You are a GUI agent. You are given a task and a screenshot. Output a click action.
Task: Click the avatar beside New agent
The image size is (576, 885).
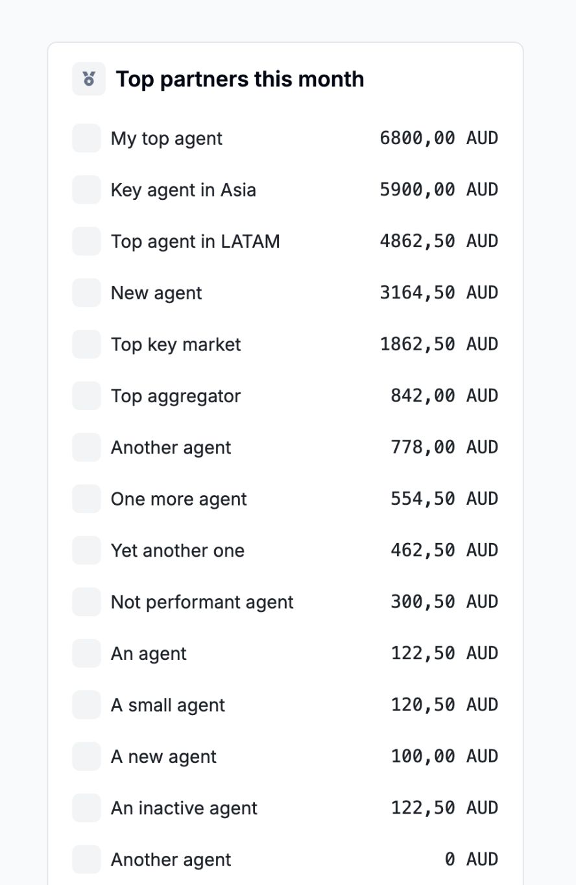(x=86, y=293)
